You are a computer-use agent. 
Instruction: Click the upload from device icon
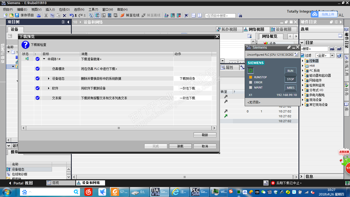coord(103,15)
